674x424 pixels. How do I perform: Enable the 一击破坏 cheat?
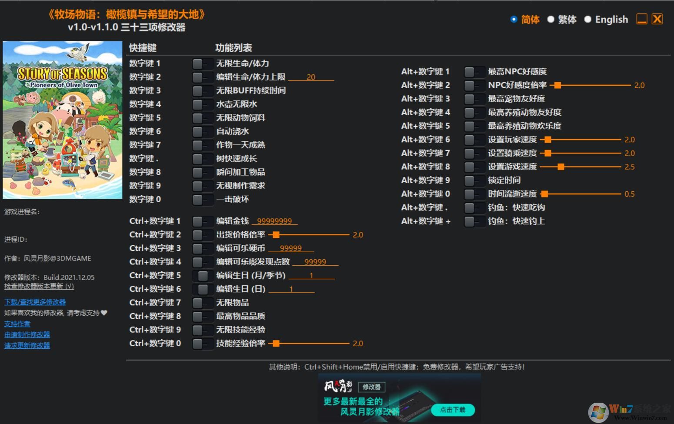click(x=202, y=199)
